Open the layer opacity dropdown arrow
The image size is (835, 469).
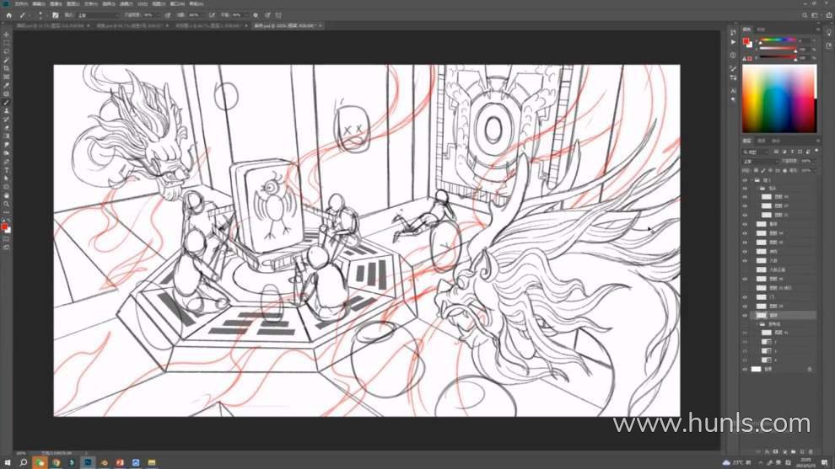pyautogui.click(x=814, y=161)
